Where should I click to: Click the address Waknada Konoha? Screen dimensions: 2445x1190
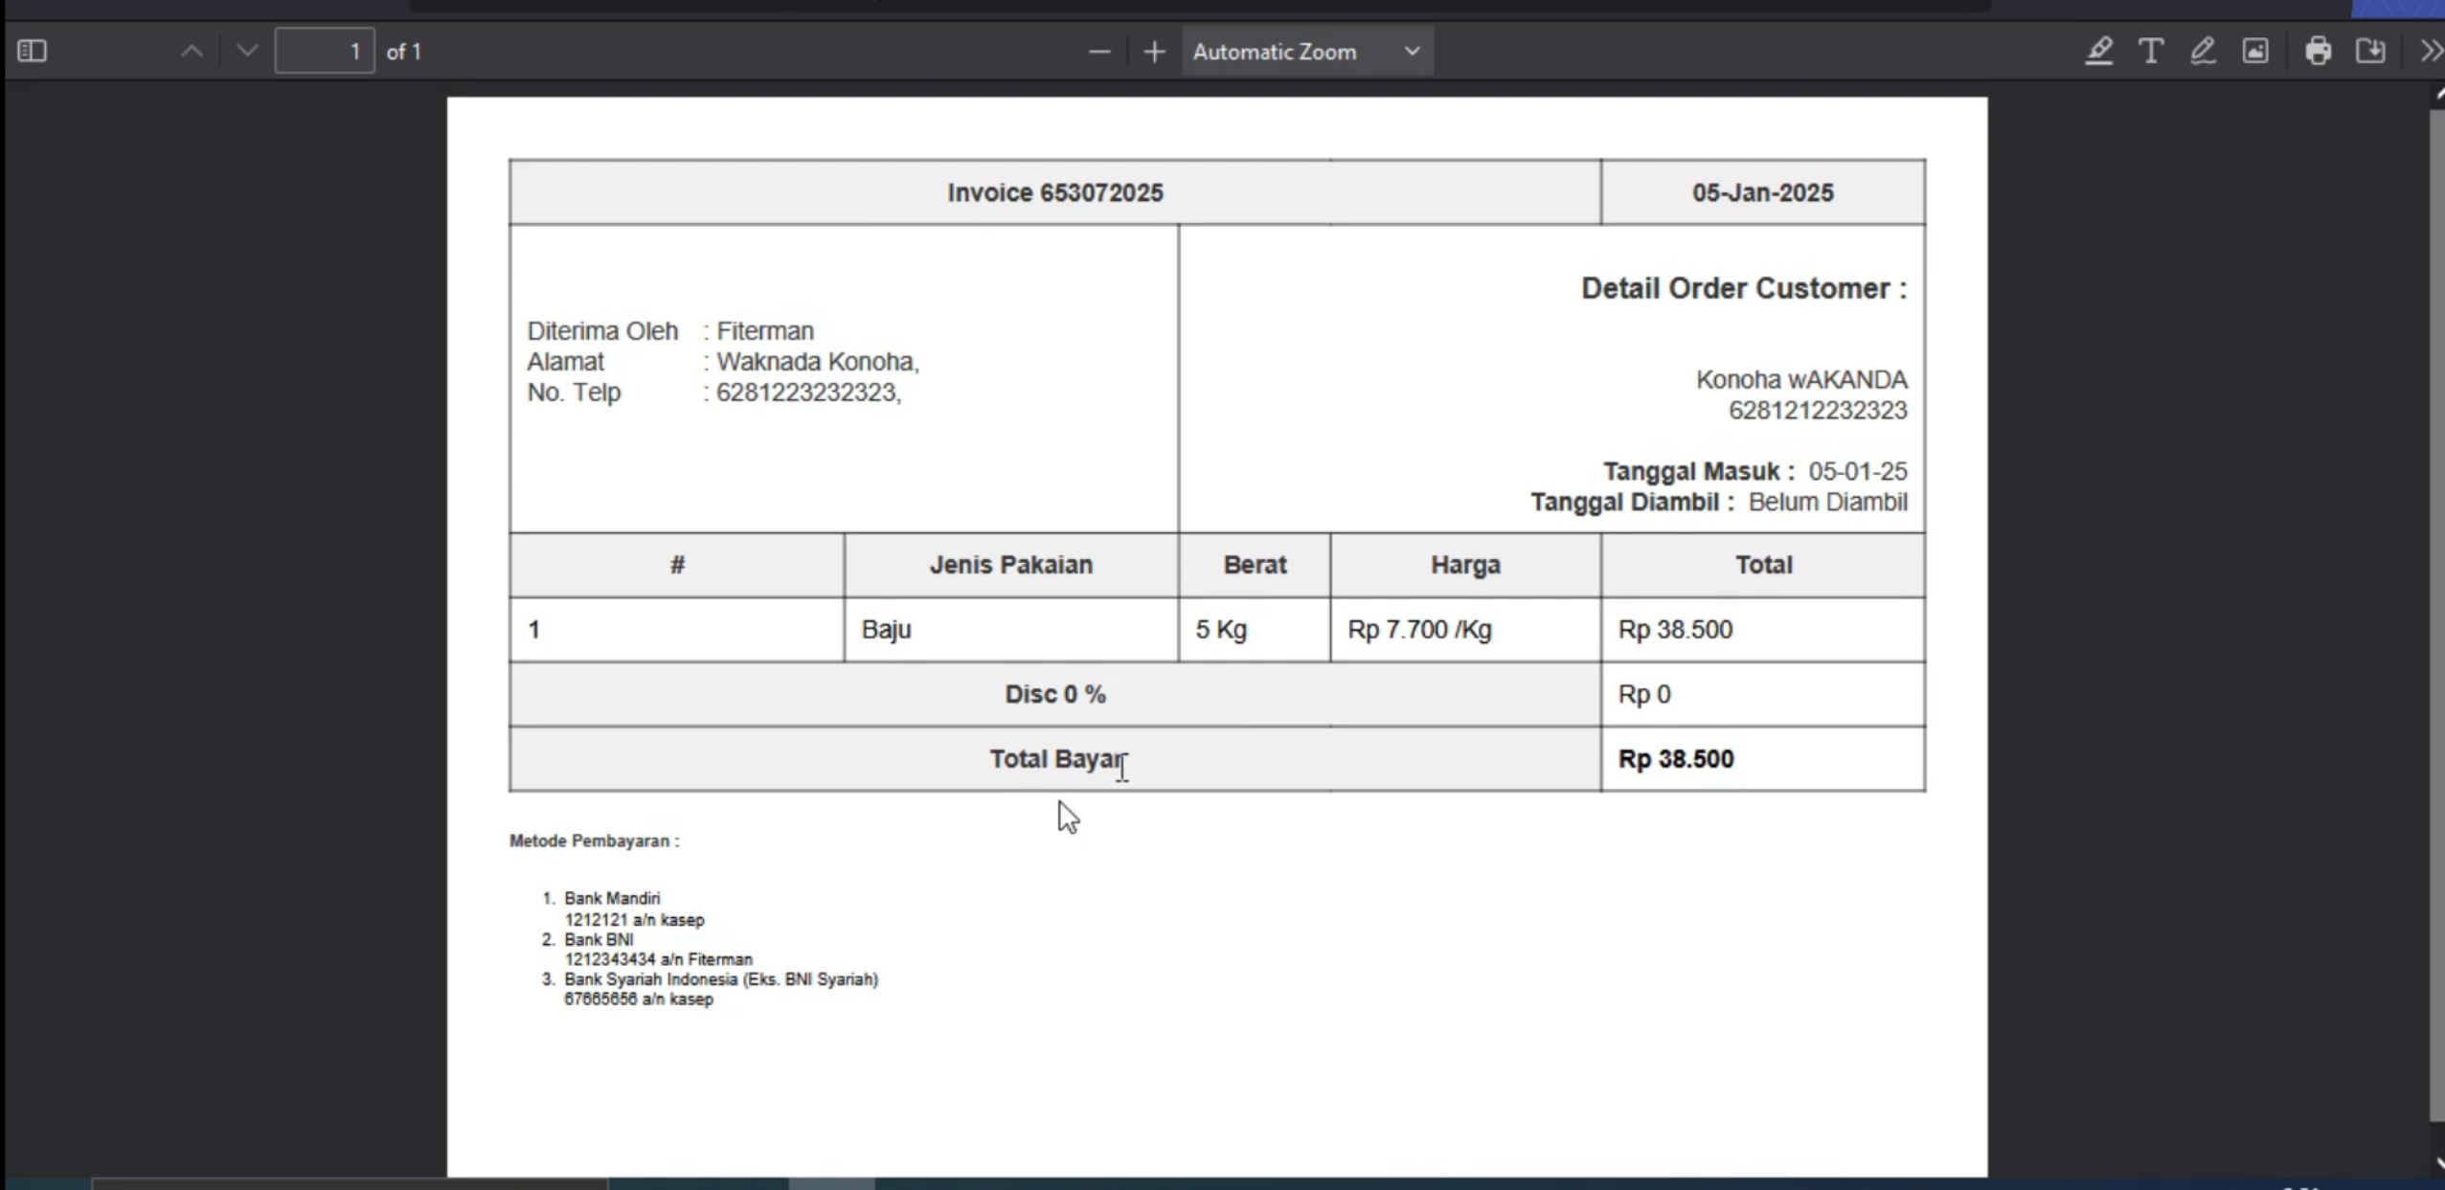[x=818, y=362]
